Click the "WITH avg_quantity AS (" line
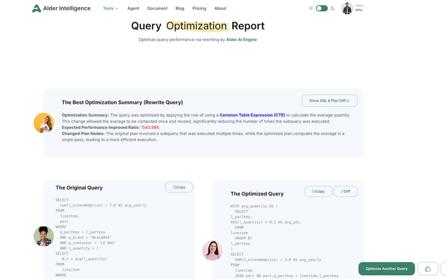Viewport: 447px width, 279px height. (x=254, y=206)
